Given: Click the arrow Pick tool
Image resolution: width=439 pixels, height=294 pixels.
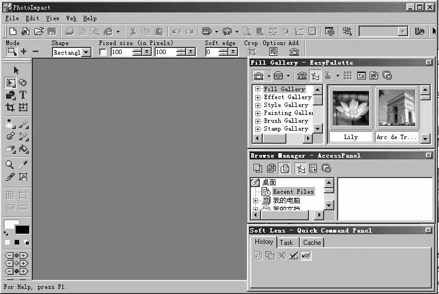Looking at the screenshot, I should [x=16, y=70].
